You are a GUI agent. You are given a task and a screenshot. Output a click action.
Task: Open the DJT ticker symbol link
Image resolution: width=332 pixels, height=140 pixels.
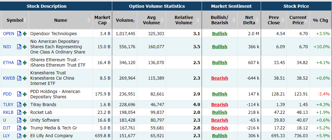[7, 128]
